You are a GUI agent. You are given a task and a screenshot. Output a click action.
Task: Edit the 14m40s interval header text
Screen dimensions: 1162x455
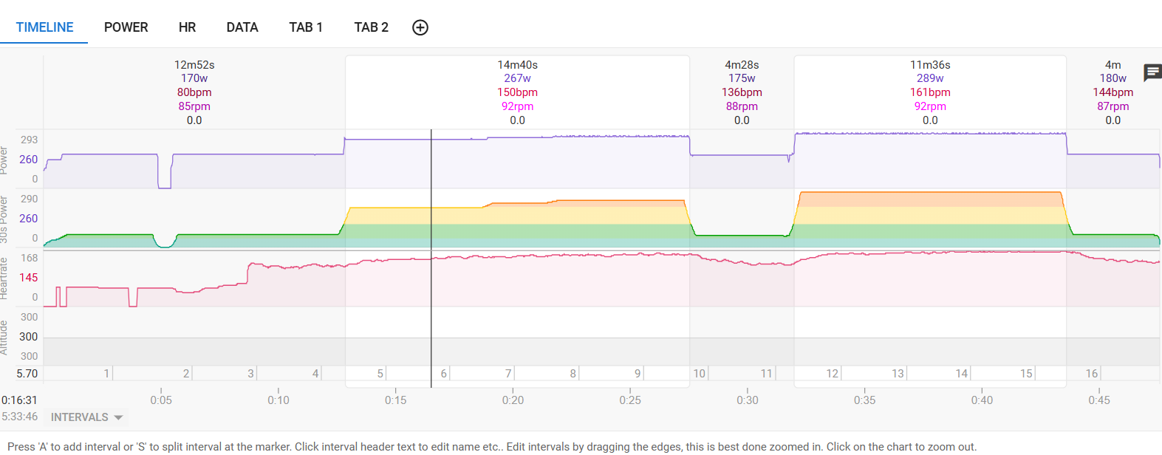pos(517,65)
